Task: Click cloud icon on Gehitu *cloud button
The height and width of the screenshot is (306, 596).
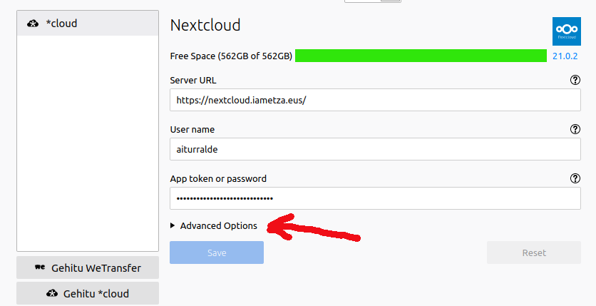Action: pyautogui.click(x=51, y=293)
